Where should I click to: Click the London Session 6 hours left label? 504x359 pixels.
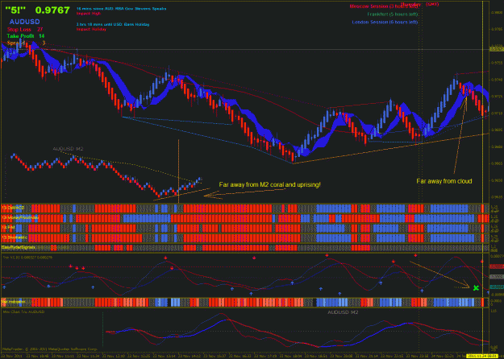click(x=385, y=23)
